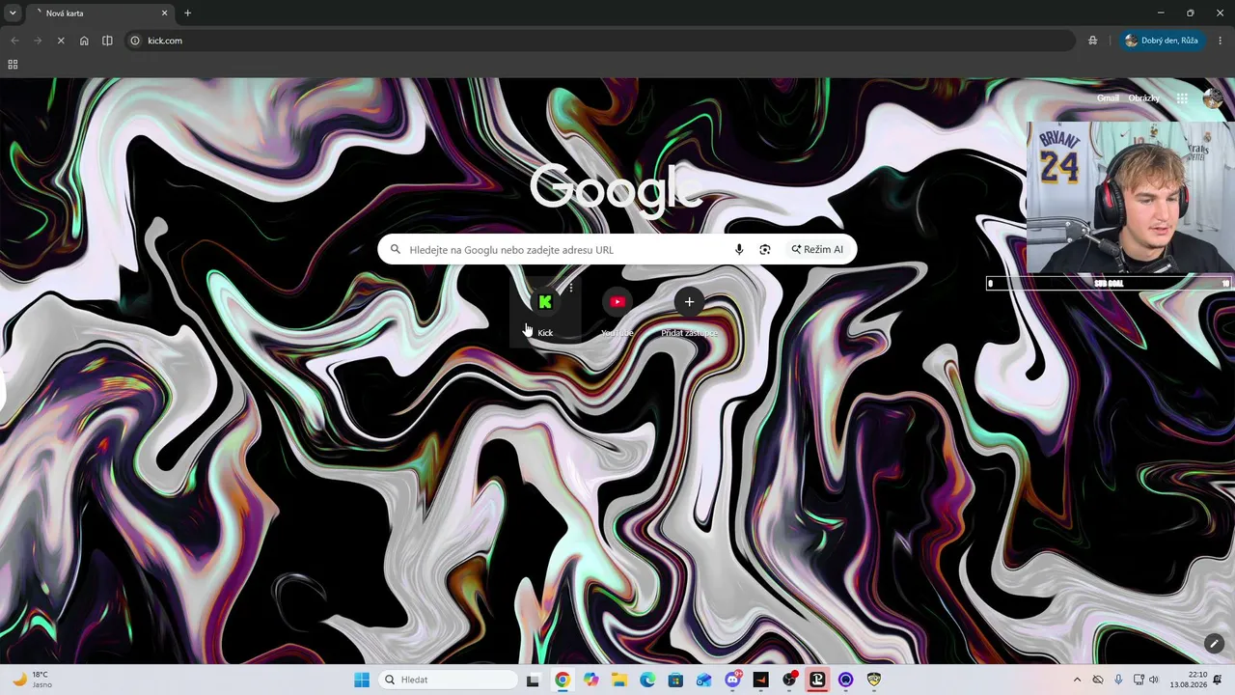Open a new browser tab
This screenshot has height=695, width=1235.
pyautogui.click(x=187, y=14)
